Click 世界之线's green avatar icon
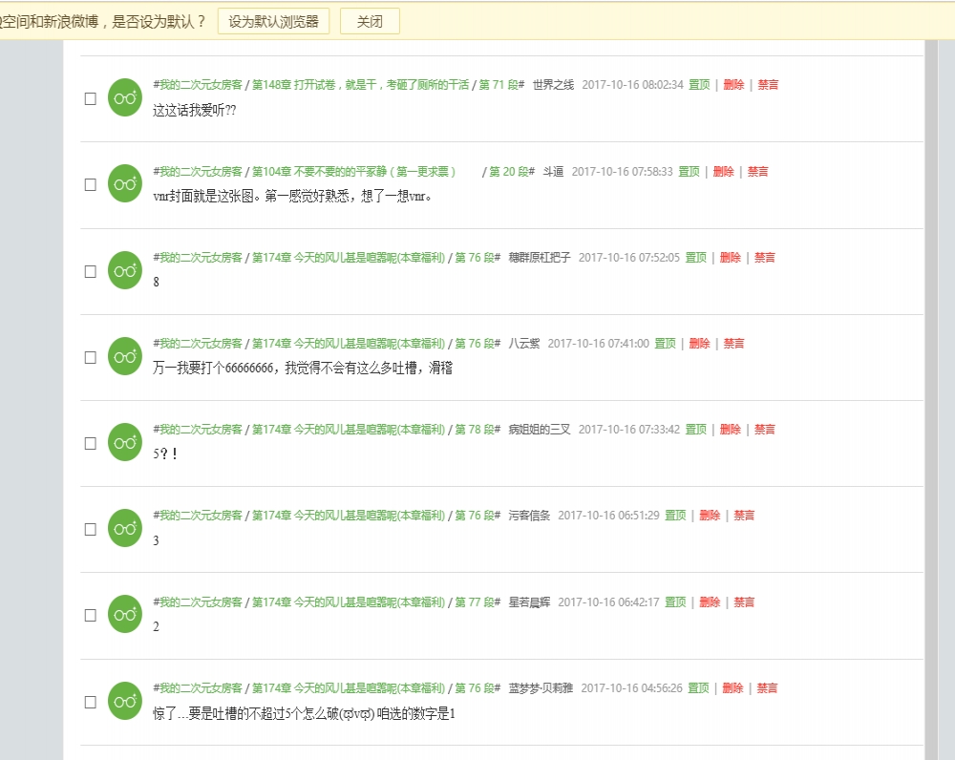The width and height of the screenshot is (955, 760). pos(124,96)
